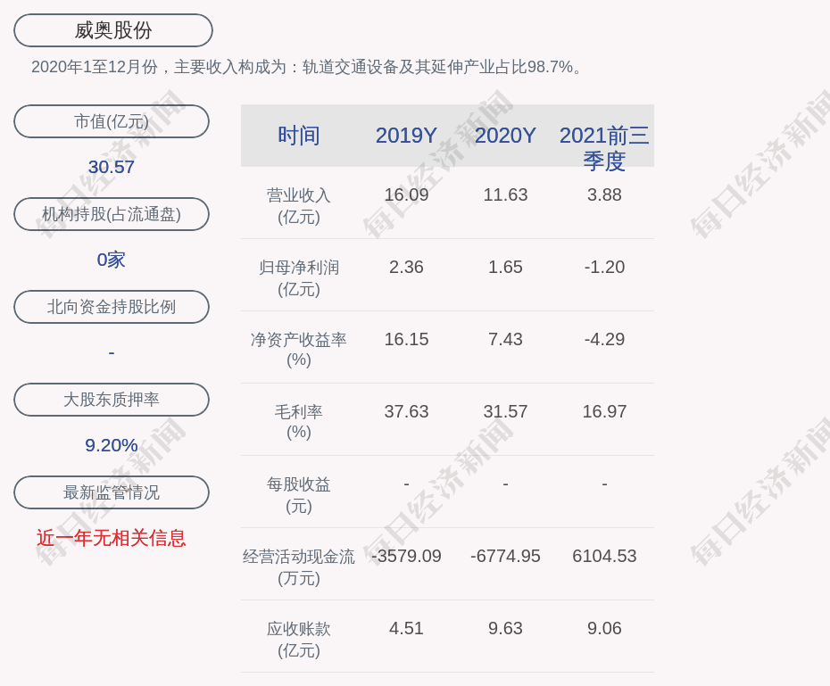Image resolution: width=830 pixels, height=686 pixels.
Task: Click the 时间 table header
Action: coord(299,136)
